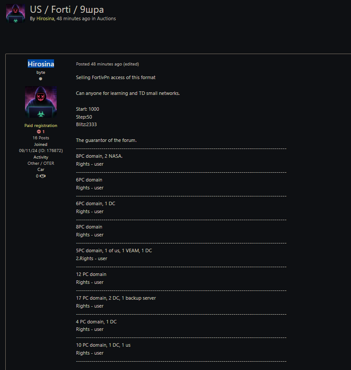Open Hirosina's profile from the topic byline

45,18
